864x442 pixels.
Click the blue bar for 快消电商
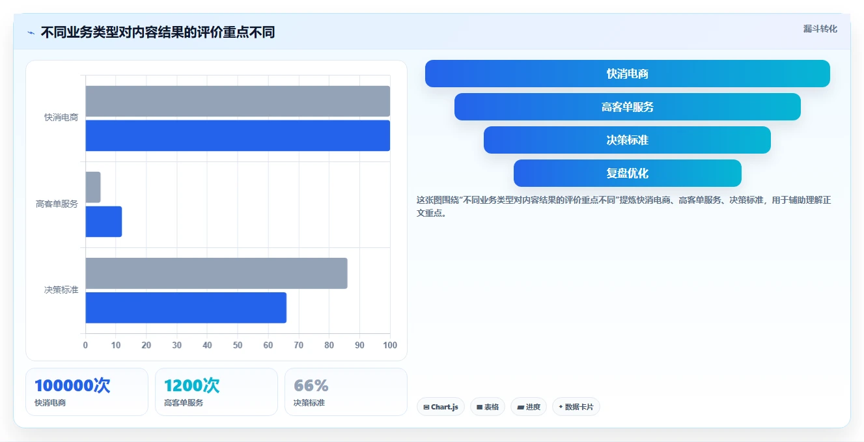click(238, 135)
